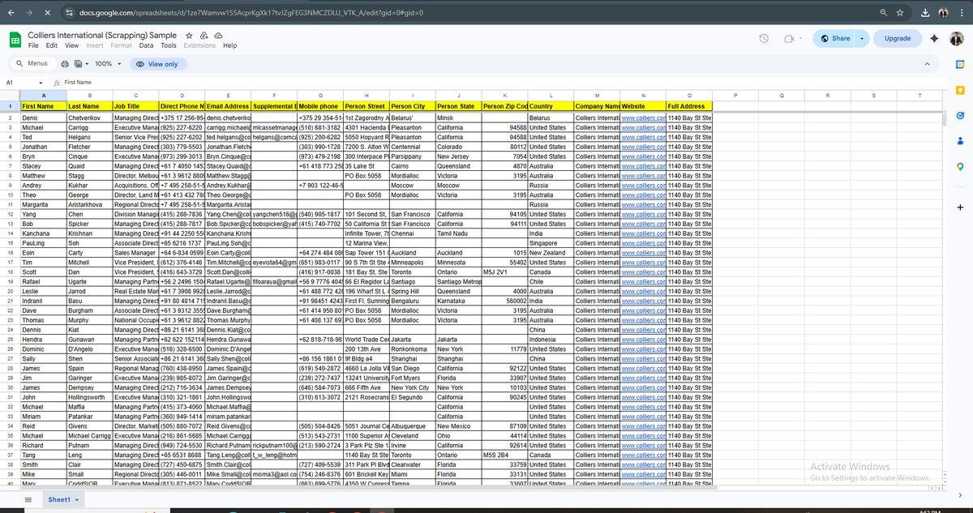
Task: Open the Google account avatar in Sheets
Action: coord(956,38)
